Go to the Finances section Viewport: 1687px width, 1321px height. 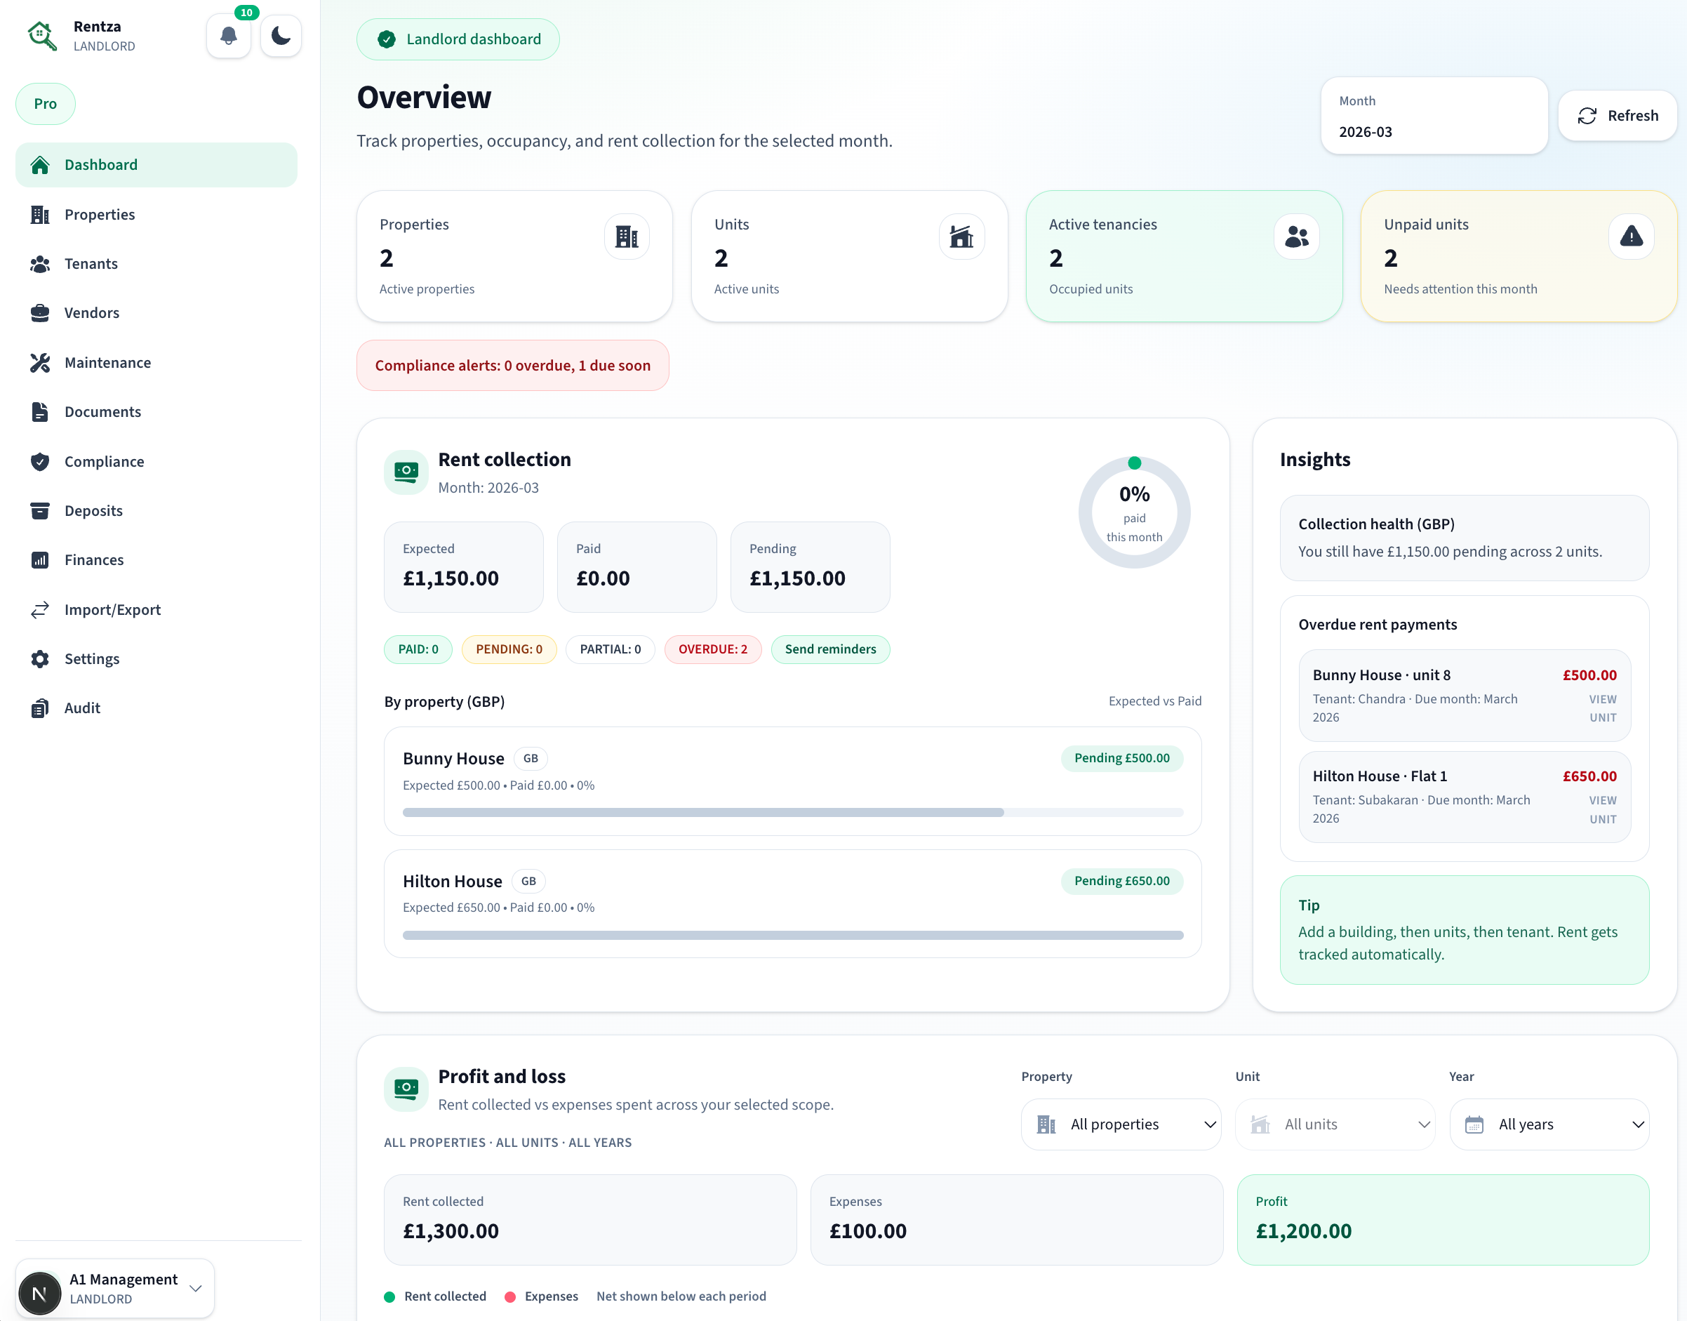pyautogui.click(x=93, y=559)
